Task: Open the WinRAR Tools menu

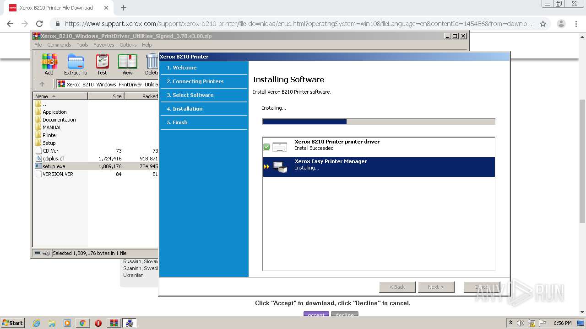Action: 82,45
